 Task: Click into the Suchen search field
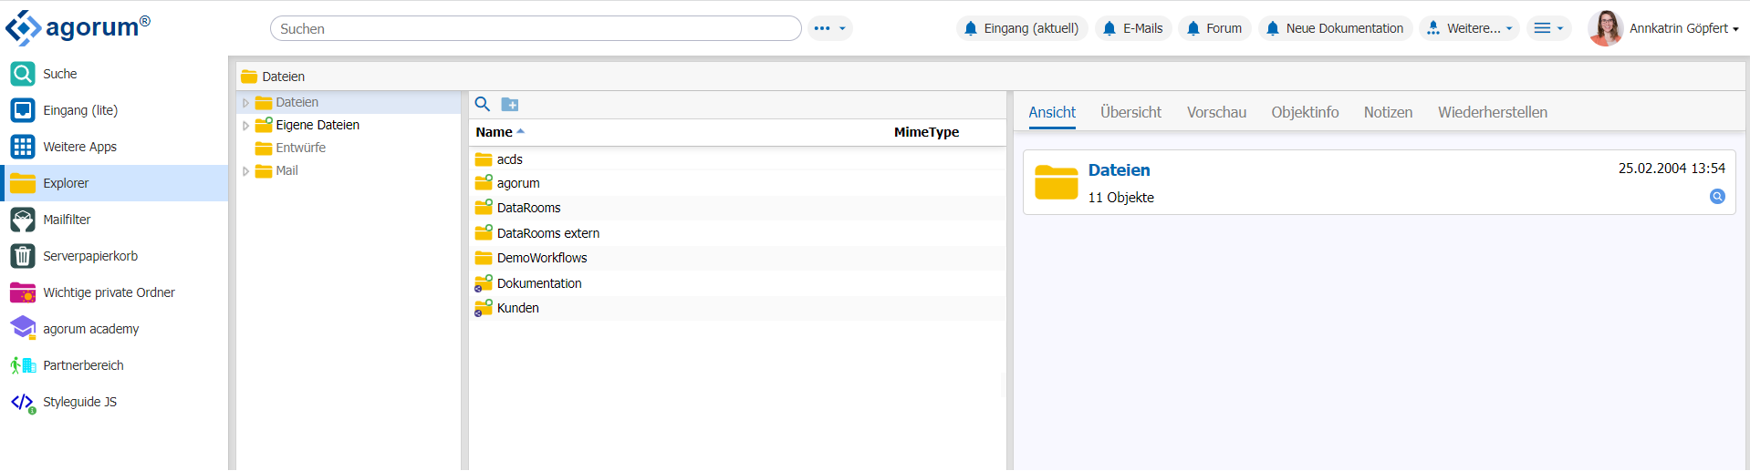(536, 28)
